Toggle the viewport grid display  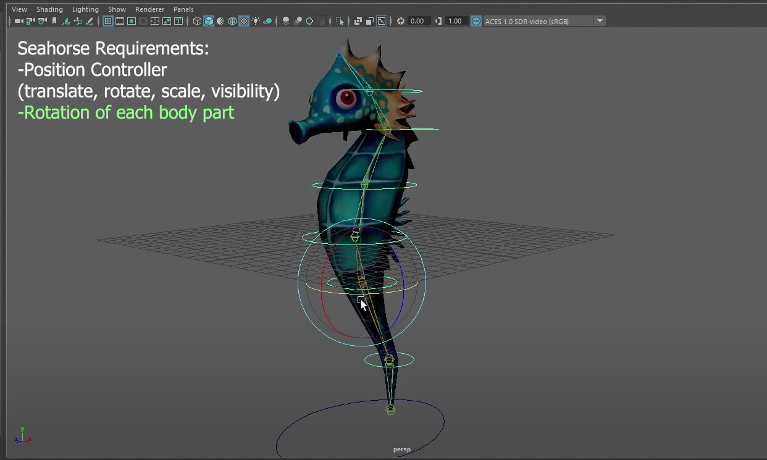(107, 20)
